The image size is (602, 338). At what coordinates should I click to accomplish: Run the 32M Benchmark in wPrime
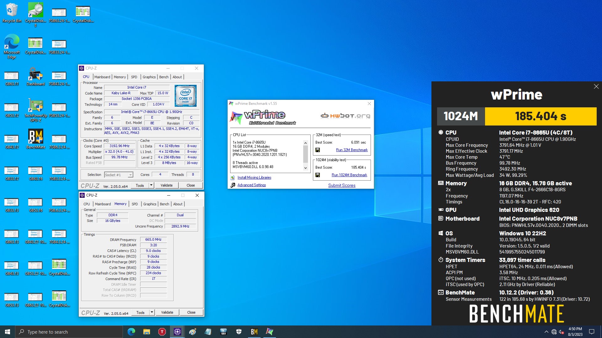click(352, 150)
